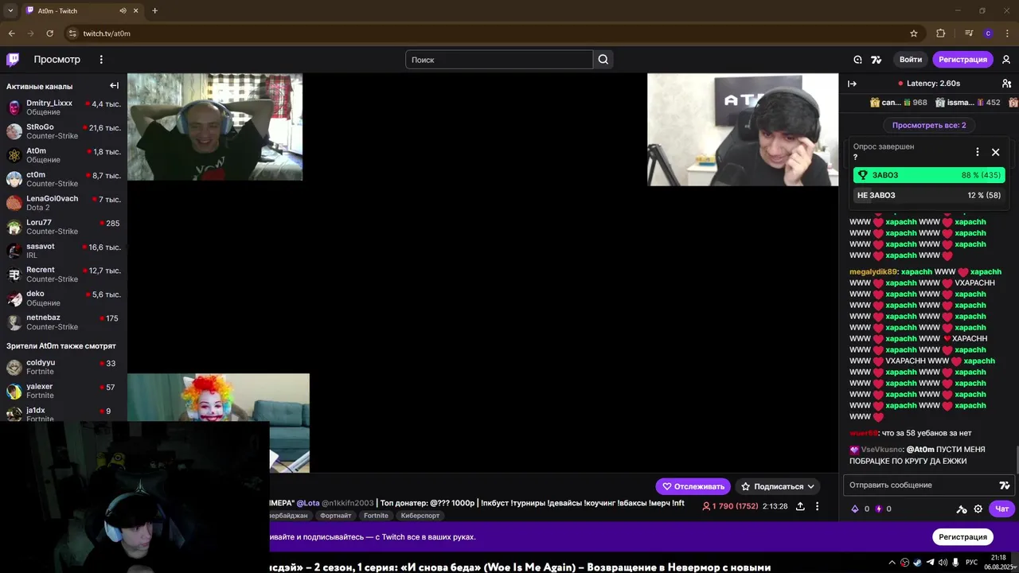Viewport: 1019px width, 573px height.
Task: Open the StRoGo Counter-Strike channel
Action: (63, 131)
